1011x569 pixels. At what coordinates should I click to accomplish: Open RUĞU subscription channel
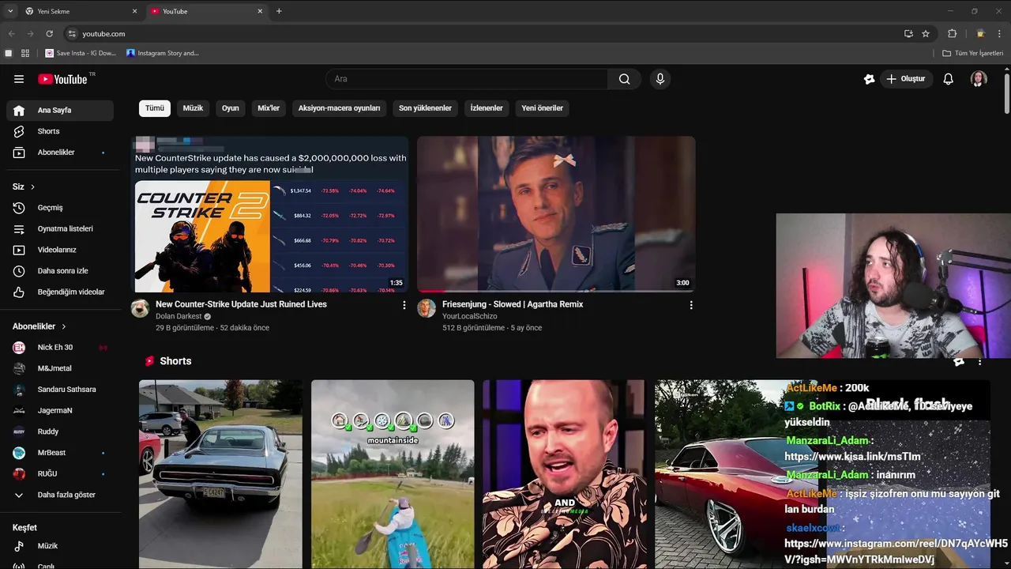coord(60,474)
